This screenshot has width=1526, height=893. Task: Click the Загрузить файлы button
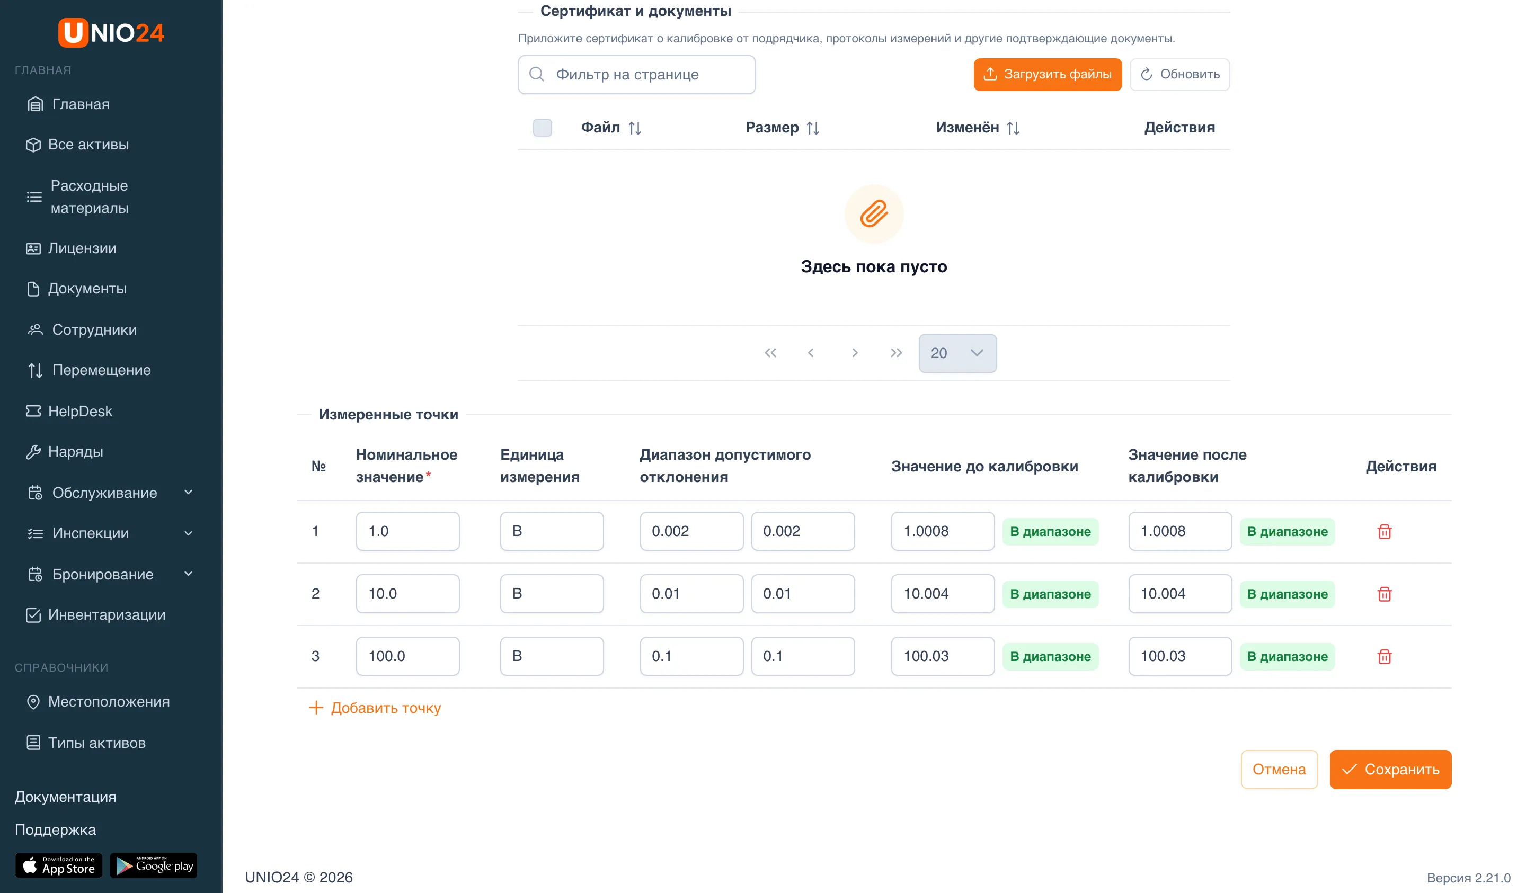[1047, 75]
